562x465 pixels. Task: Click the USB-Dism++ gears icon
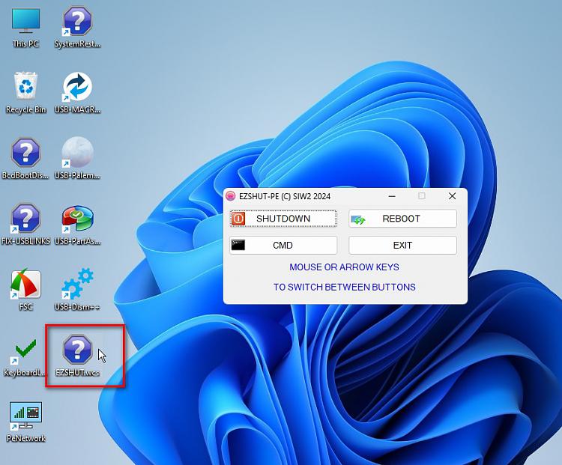(77, 284)
